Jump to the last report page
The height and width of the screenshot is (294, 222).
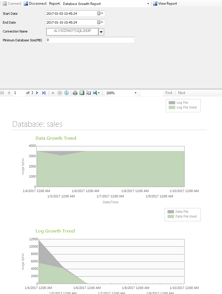(44, 93)
